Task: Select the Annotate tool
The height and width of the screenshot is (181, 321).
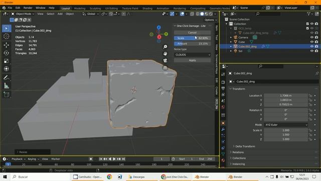Action: (7, 78)
